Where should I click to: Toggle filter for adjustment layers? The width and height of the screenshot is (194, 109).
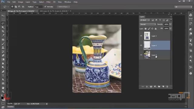(156, 20)
